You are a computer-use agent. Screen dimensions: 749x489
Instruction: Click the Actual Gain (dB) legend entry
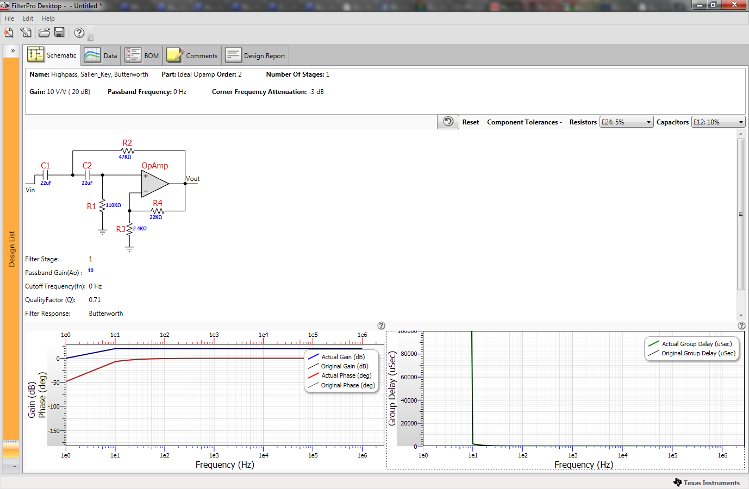pos(337,357)
